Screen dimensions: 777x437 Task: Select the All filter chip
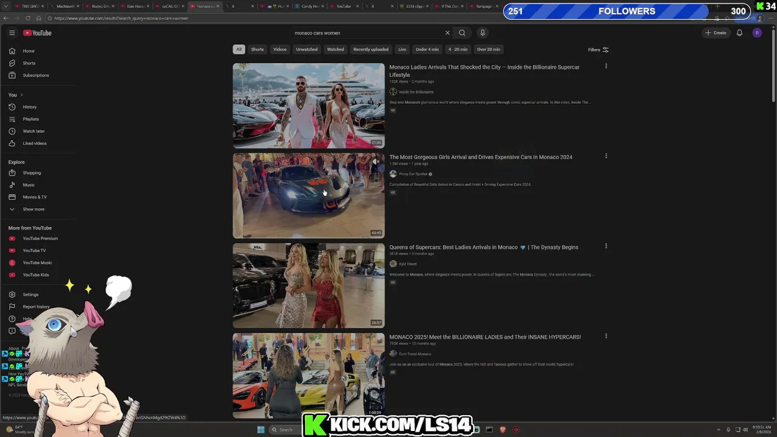coord(239,49)
